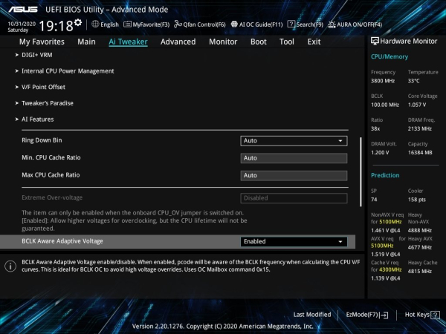The image size is (446, 334).
Task: Open the Monitor tab
Action: pos(223,42)
